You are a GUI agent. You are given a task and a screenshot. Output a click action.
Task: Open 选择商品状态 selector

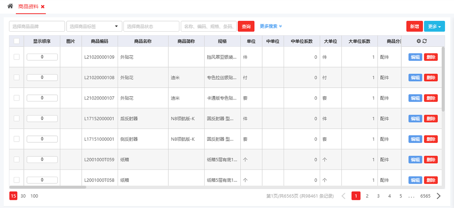click(151, 26)
